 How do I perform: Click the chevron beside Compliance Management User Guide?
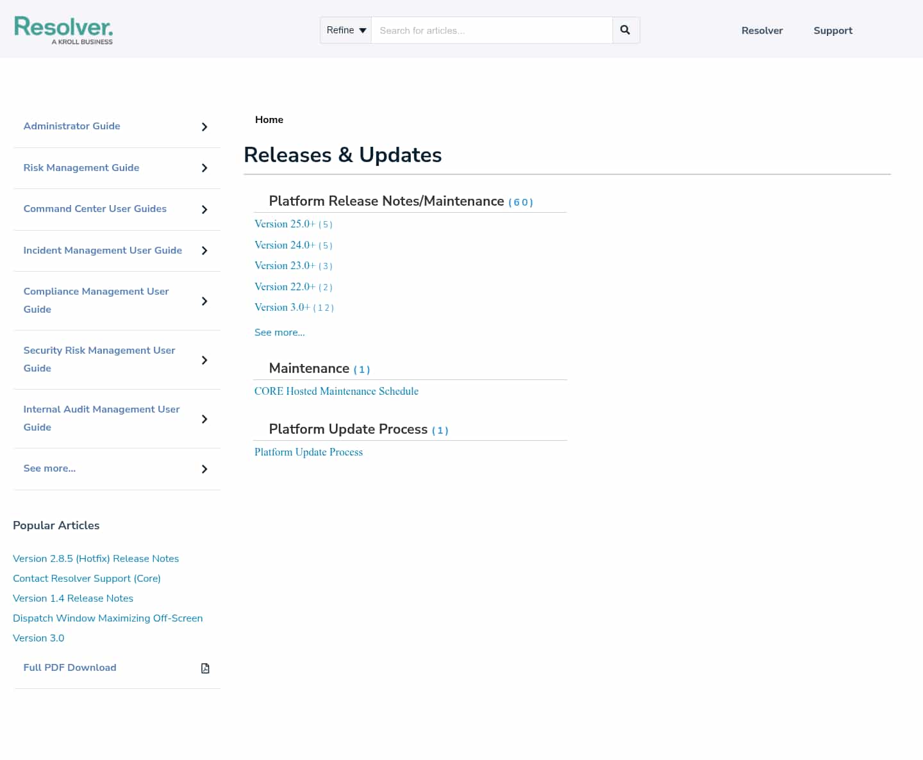click(204, 301)
